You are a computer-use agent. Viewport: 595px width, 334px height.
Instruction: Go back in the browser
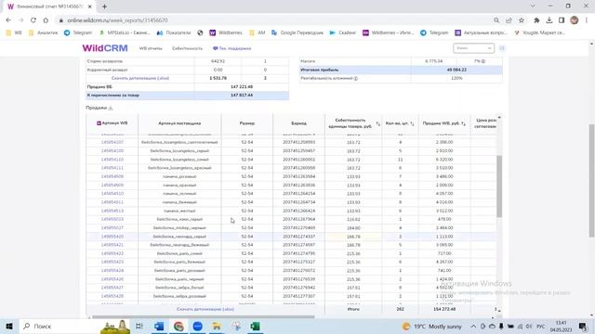8,20
